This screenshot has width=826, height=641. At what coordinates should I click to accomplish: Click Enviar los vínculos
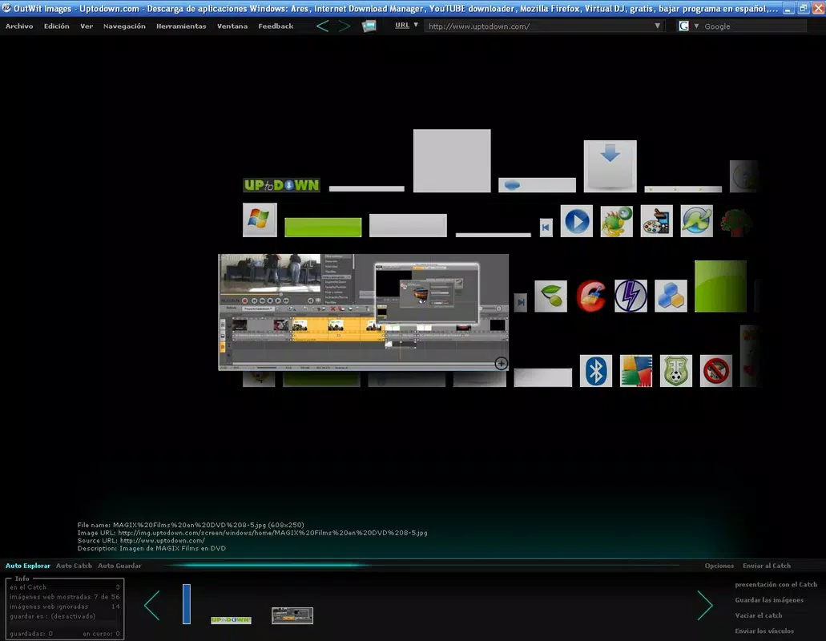pyautogui.click(x=764, y=631)
